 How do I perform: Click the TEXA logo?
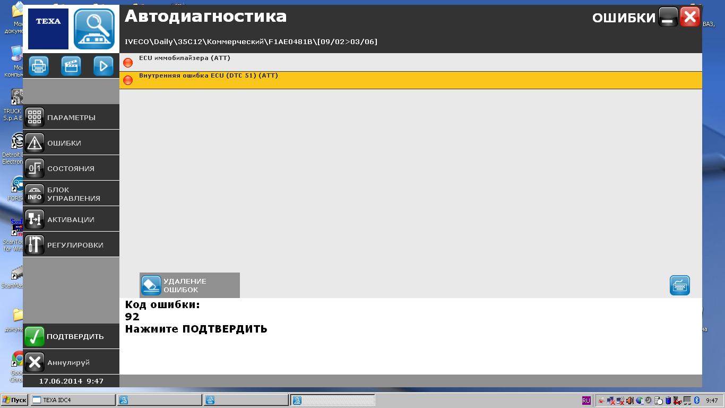click(x=48, y=29)
